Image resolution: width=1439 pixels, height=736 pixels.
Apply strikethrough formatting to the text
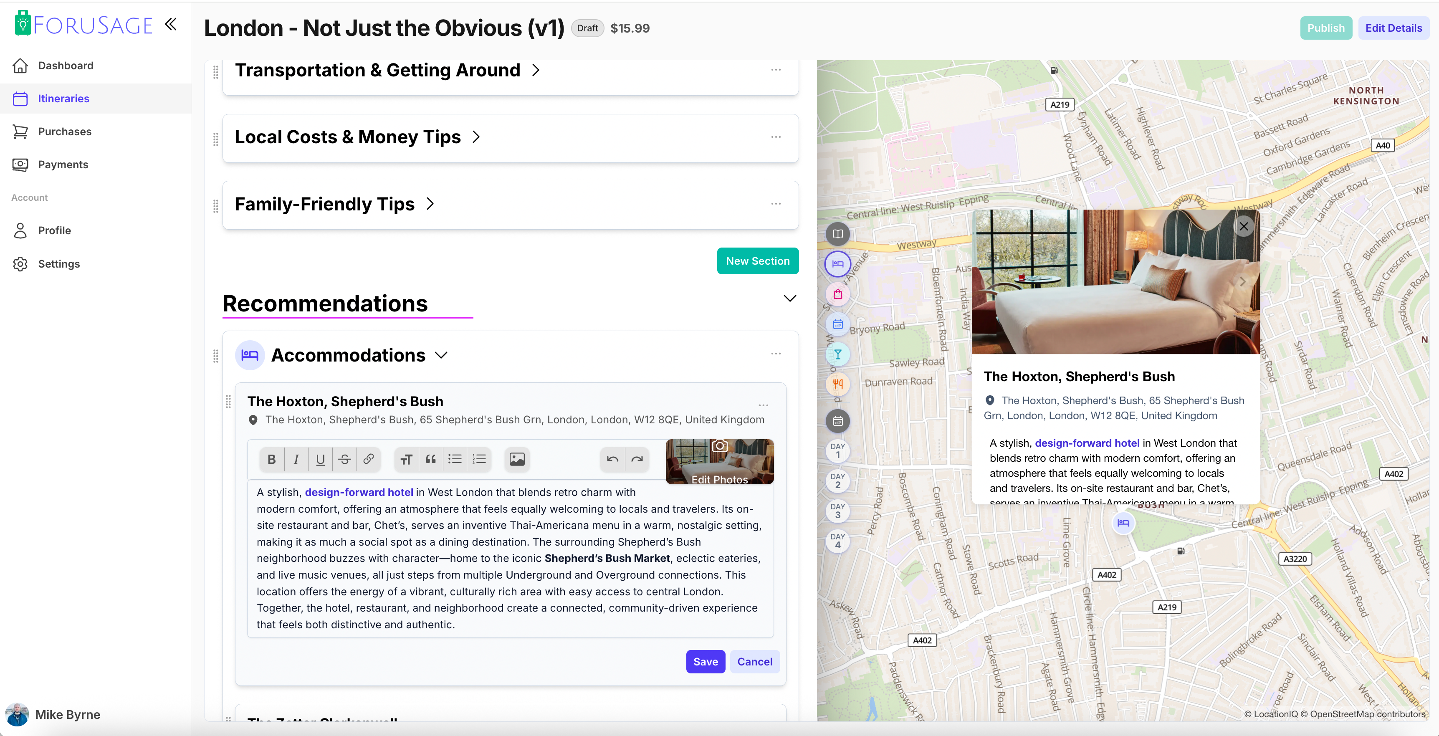345,459
